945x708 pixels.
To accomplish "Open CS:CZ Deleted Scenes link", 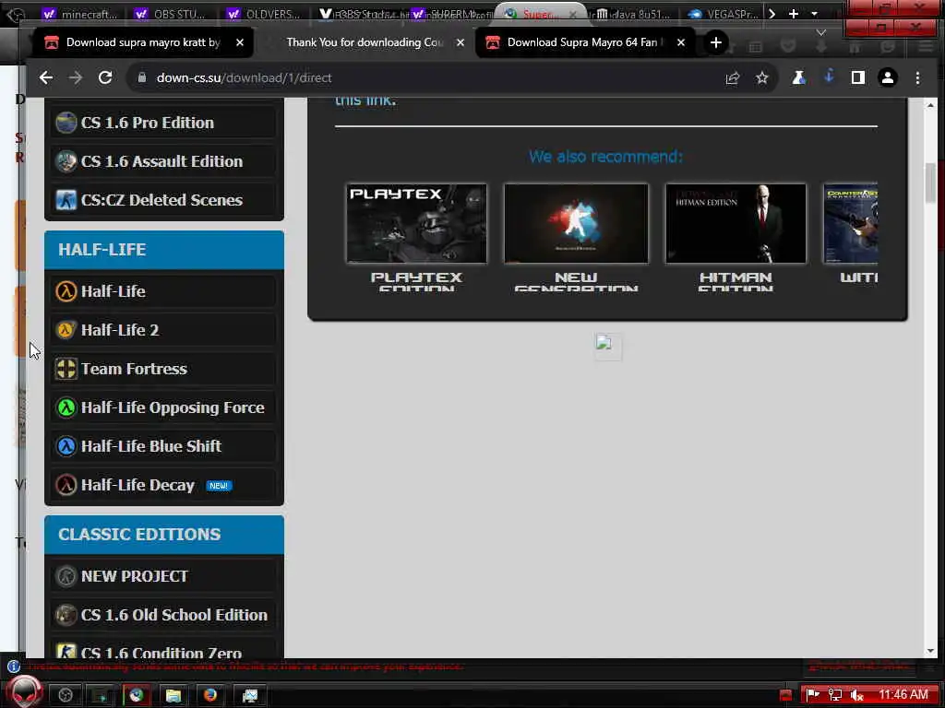I will click(x=164, y=200).
